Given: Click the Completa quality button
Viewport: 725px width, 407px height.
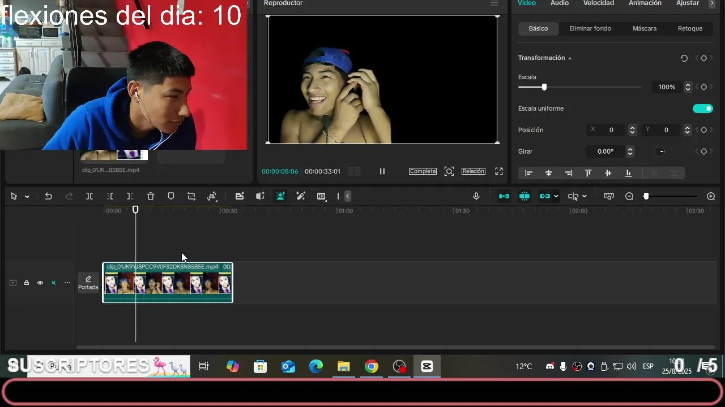Looking at the screenshot, I should (423, 171).
